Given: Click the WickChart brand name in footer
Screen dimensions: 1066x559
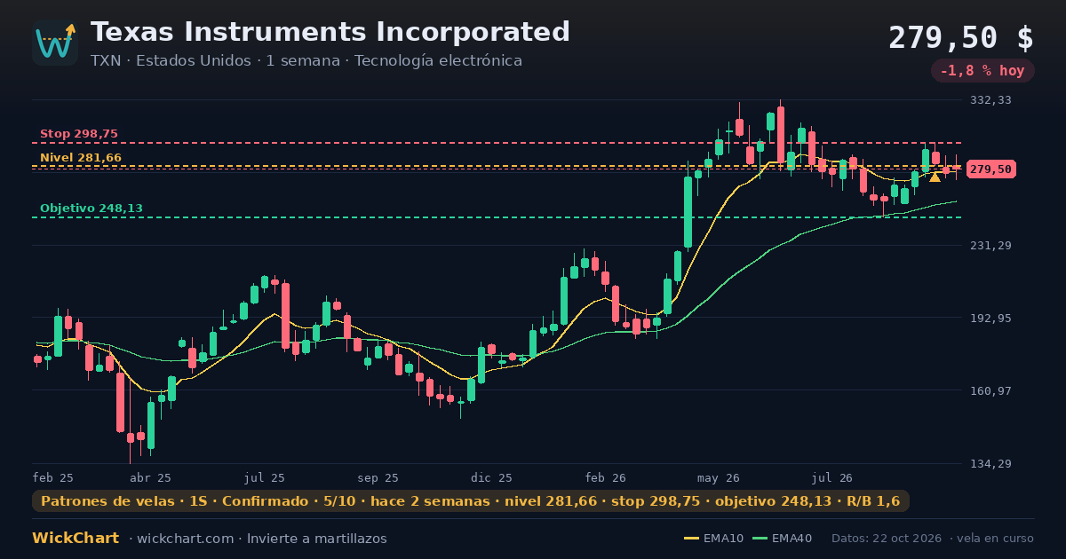Looking at the screenshot, I should click(x=76, y=539).
